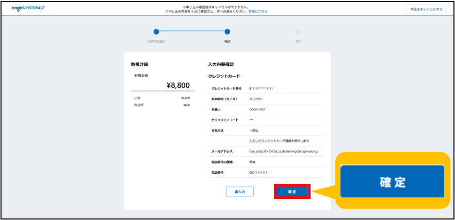Click the cogni PHOTOBASE logo
This screenshot has width=455, height=220.
28,8
